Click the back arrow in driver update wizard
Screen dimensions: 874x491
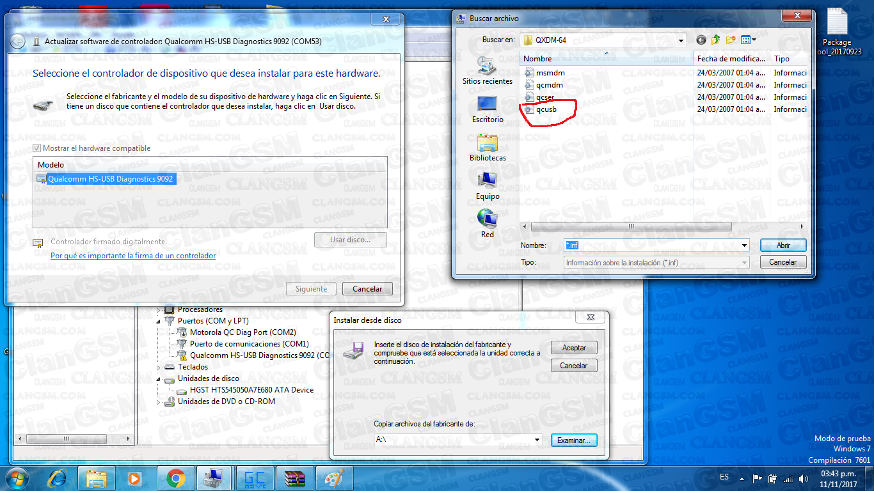pyautogui.click(x=19, y=42)
